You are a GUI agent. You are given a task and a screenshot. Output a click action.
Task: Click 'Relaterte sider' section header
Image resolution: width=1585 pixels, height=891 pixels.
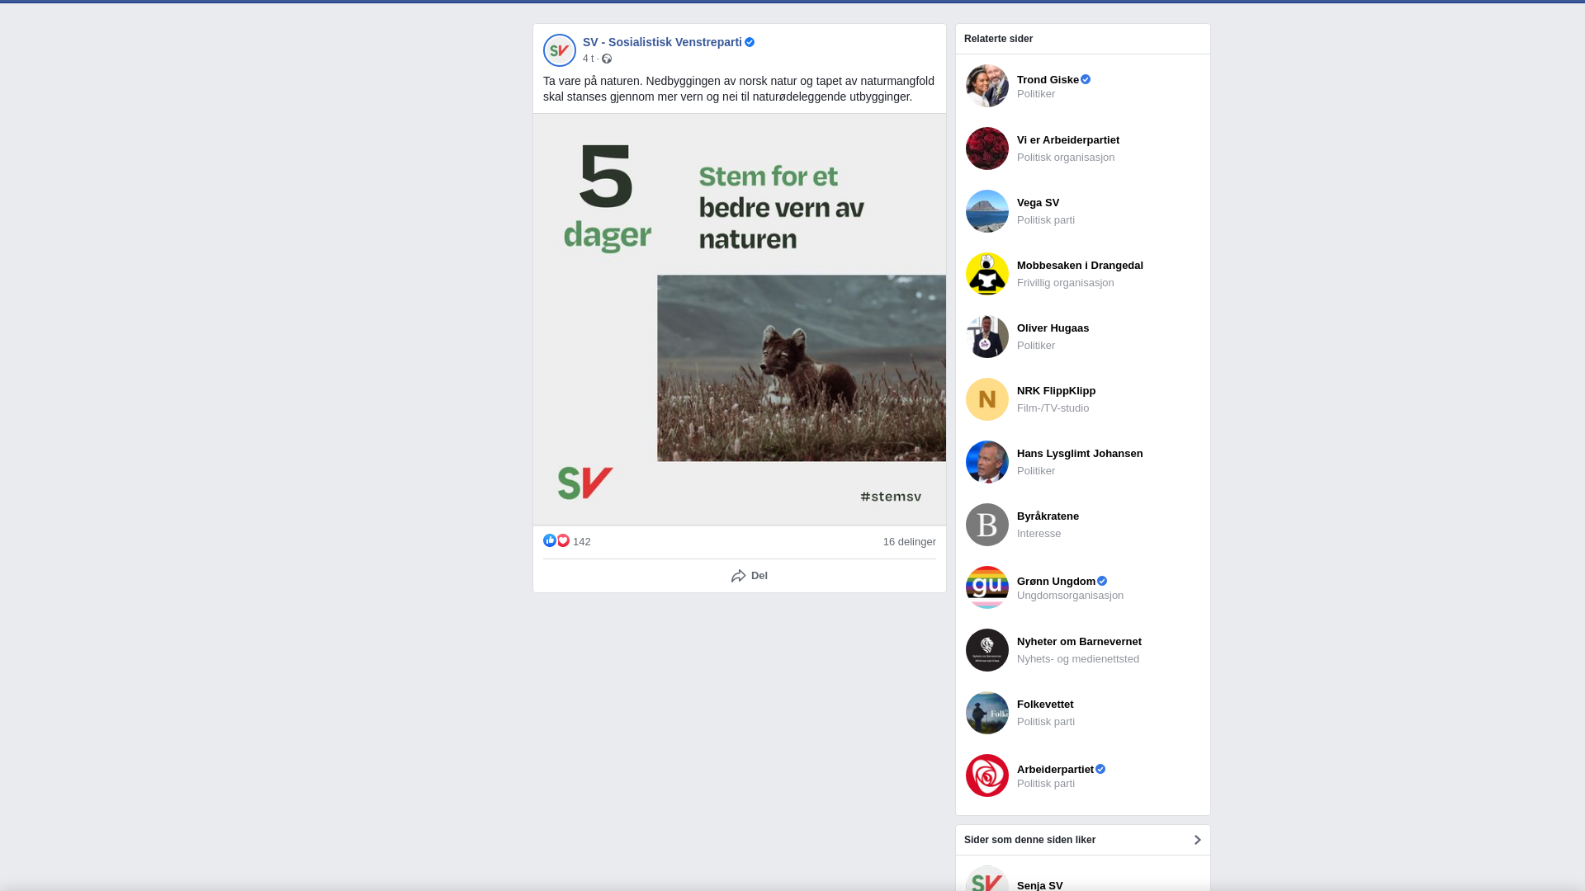pyautogui.click(x=998, y=39)
